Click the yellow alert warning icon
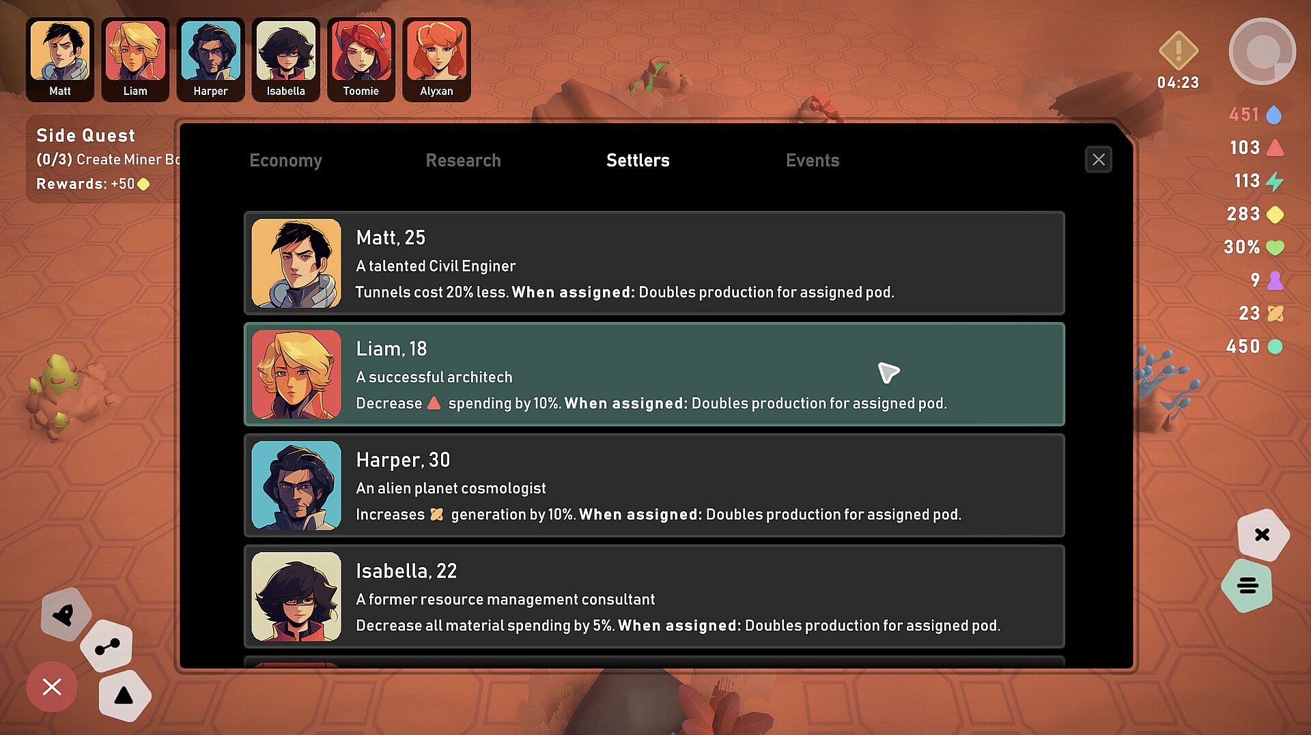 (x=1178, y=51)
